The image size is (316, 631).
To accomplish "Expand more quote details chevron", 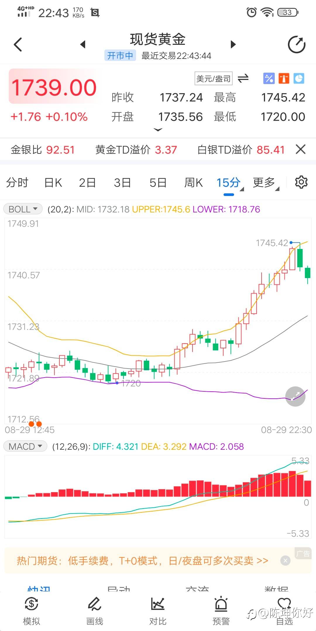I will (x=158, y=130).
